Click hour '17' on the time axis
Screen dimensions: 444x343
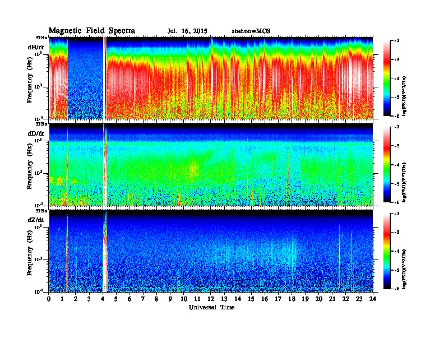coord(279,299)
